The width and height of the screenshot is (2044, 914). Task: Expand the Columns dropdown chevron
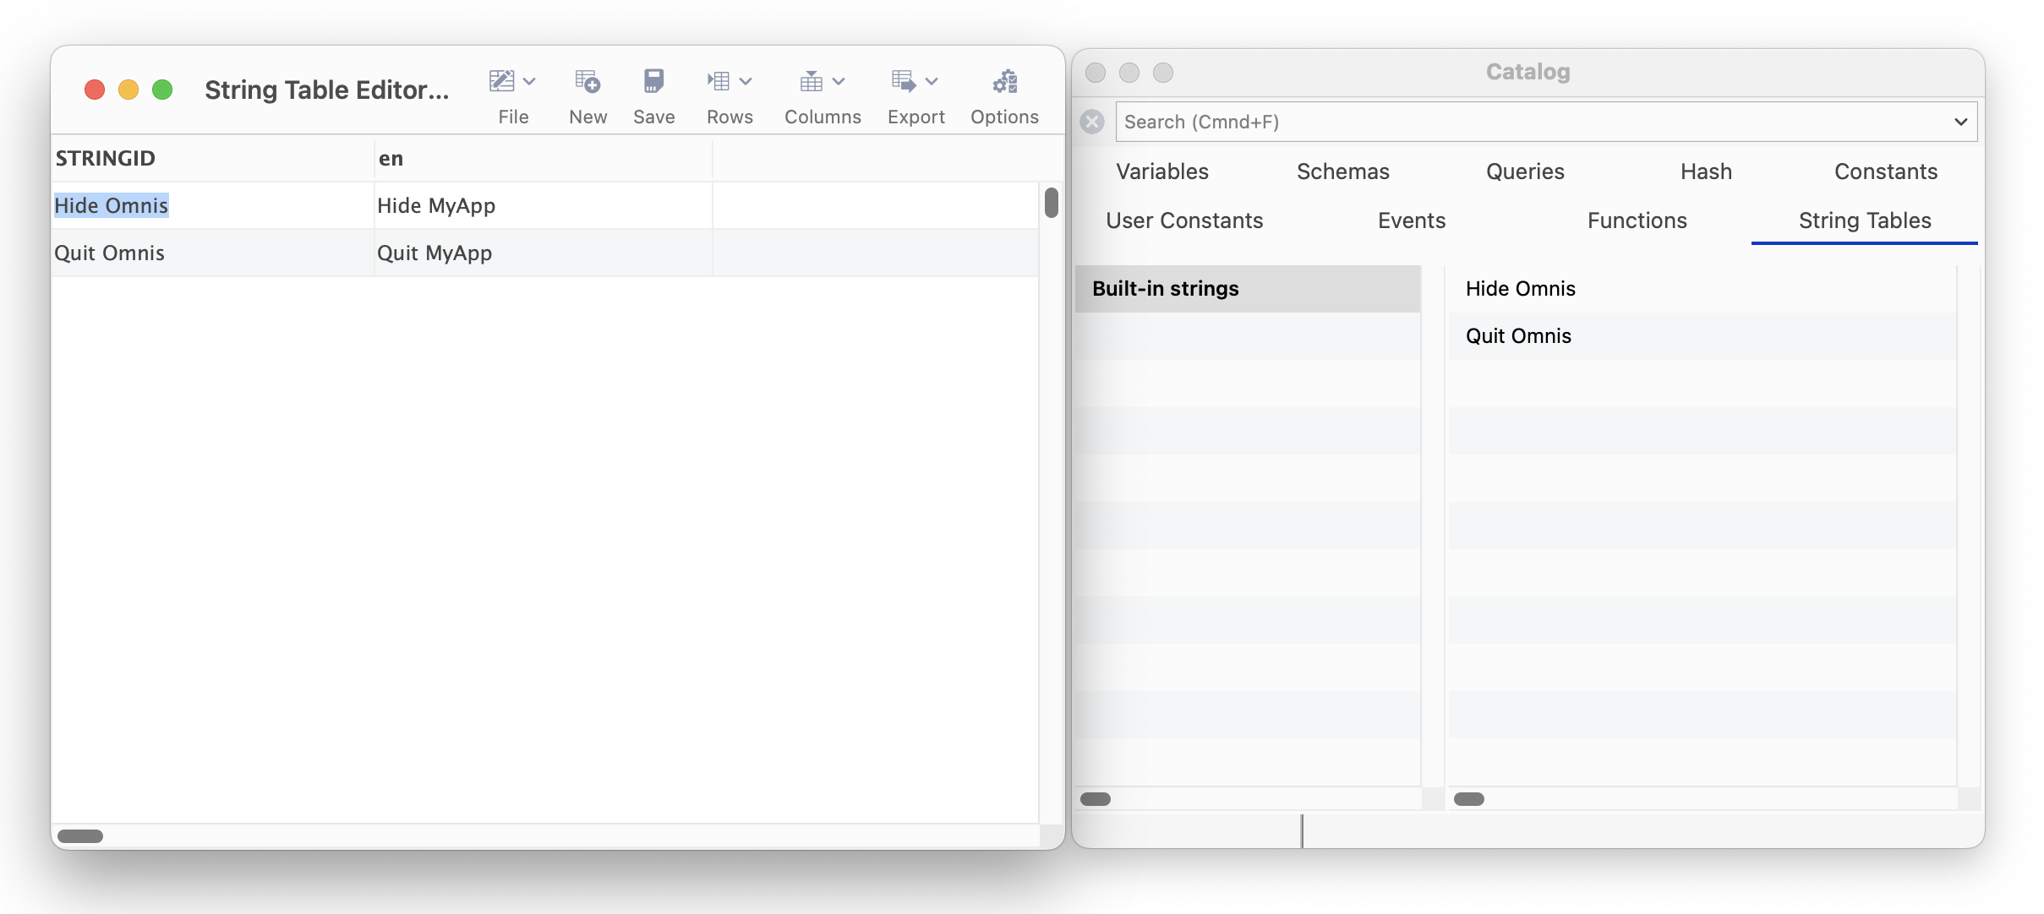point(839,81)
